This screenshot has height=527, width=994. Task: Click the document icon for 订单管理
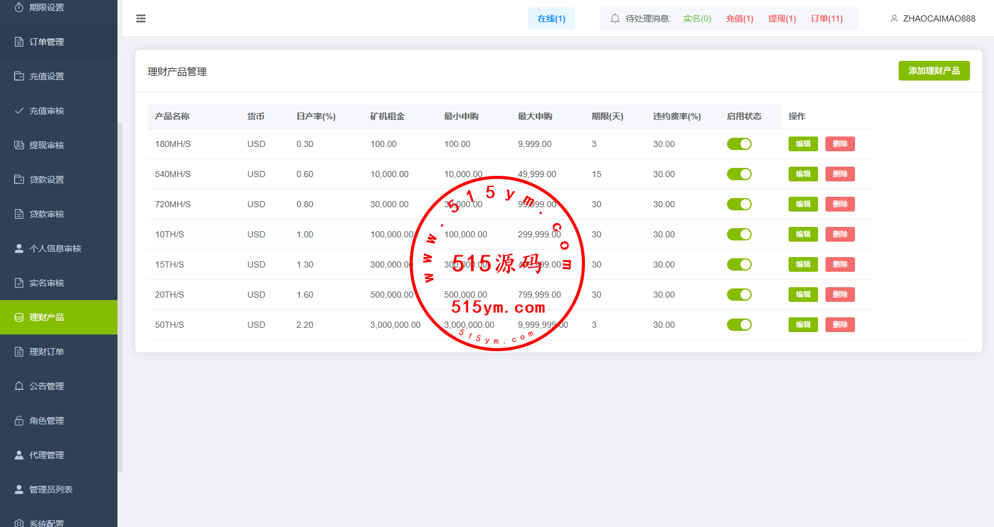point(19,42)
